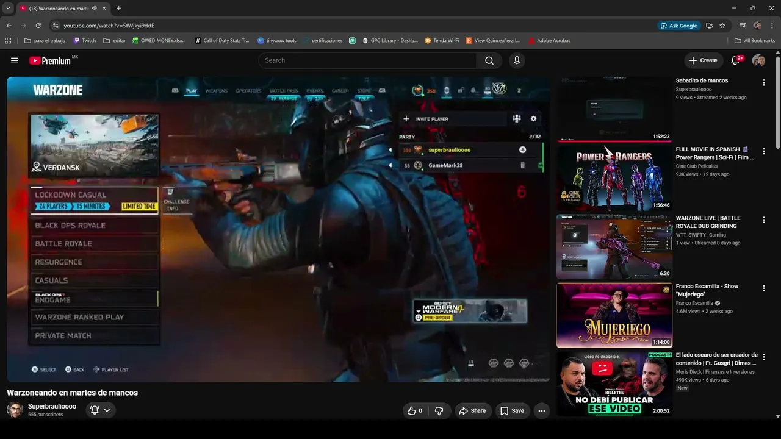781x439 pixels.
Task: Open Franco Escamilla Mujeriego thumbnail
Action: (x=614, y=315)
